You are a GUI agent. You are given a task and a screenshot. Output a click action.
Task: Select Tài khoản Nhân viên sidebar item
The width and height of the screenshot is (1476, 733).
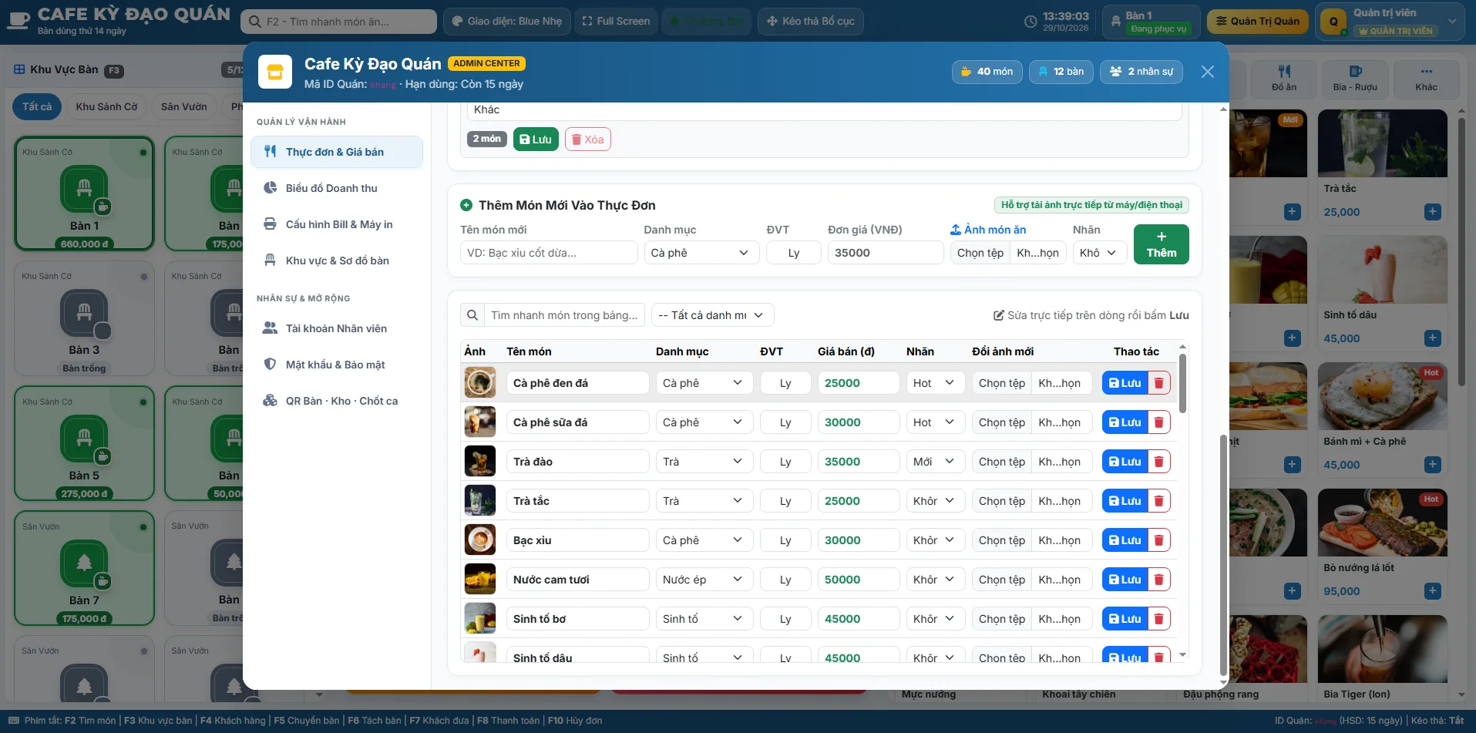[337, 328]
